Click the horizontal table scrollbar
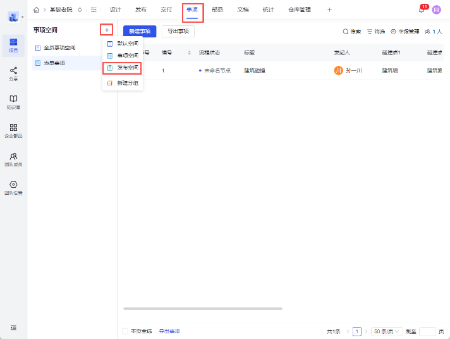This screenshot has width=450, height=339. tap(202, 309)
